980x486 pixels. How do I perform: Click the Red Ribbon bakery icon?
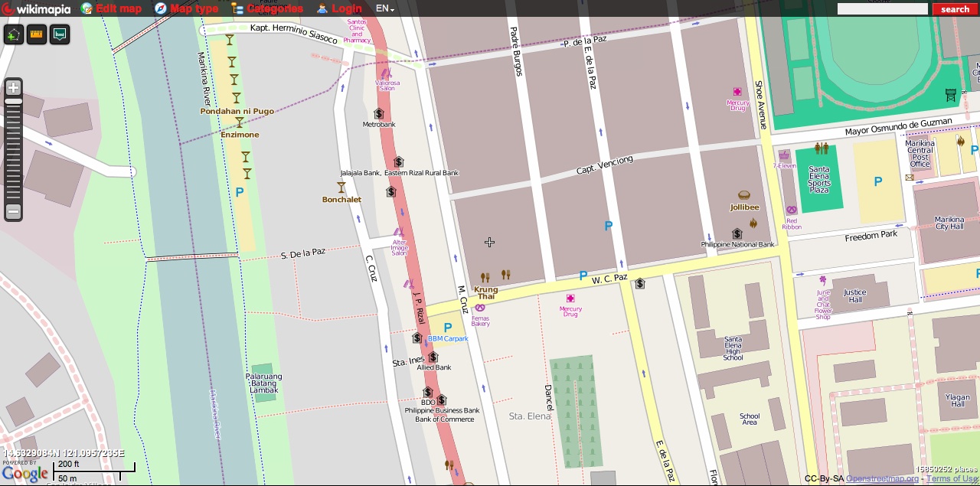click(792, 210)
